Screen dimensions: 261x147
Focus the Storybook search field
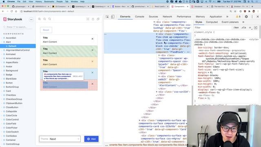point(18,27)
